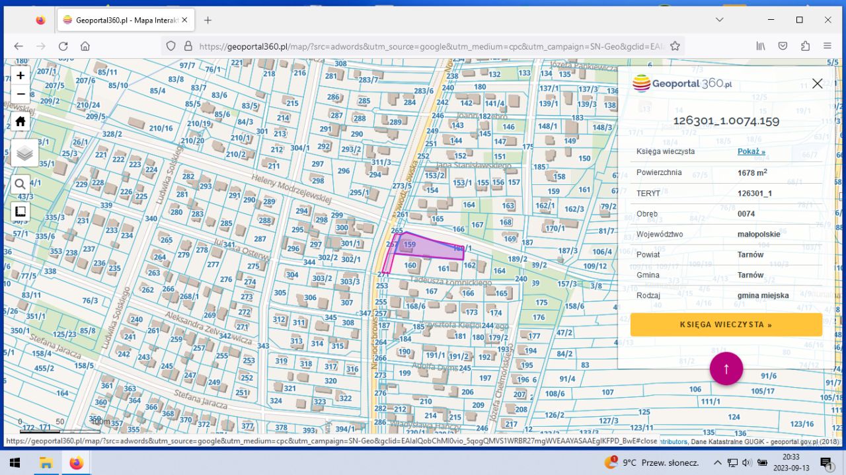Viewport: 846px width, 475px height.
Task: Close the parcel info panel
Action: pyautogui.click(x=817, y=83)
